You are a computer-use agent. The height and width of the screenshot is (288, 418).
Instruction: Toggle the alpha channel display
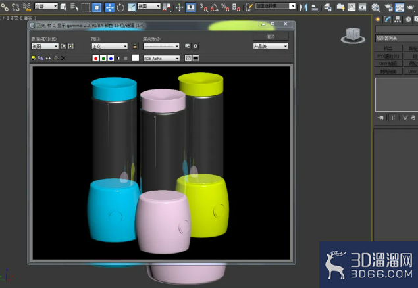click(118, 59)
